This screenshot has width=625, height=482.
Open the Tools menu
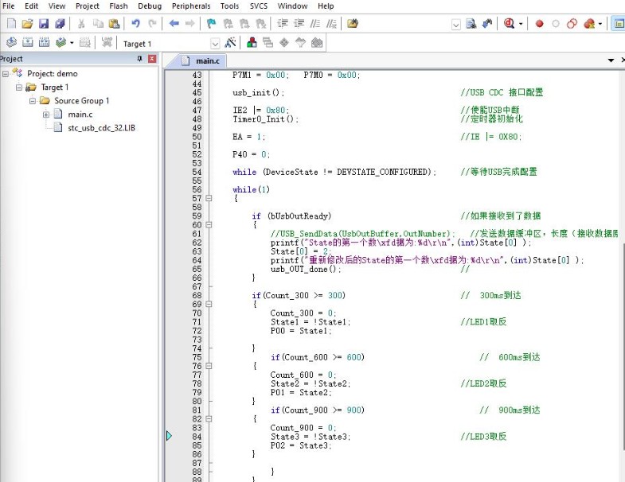229,6
